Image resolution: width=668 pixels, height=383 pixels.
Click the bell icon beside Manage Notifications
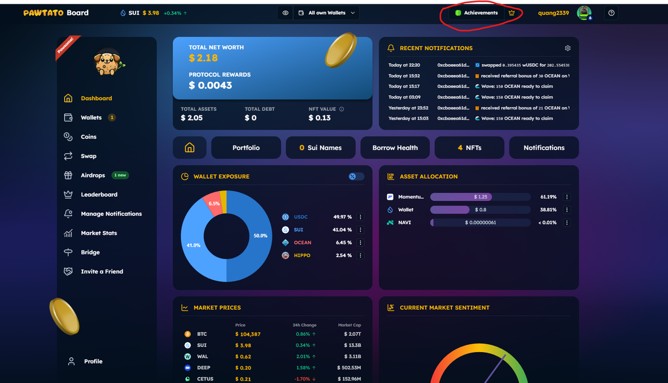(68, 214)
